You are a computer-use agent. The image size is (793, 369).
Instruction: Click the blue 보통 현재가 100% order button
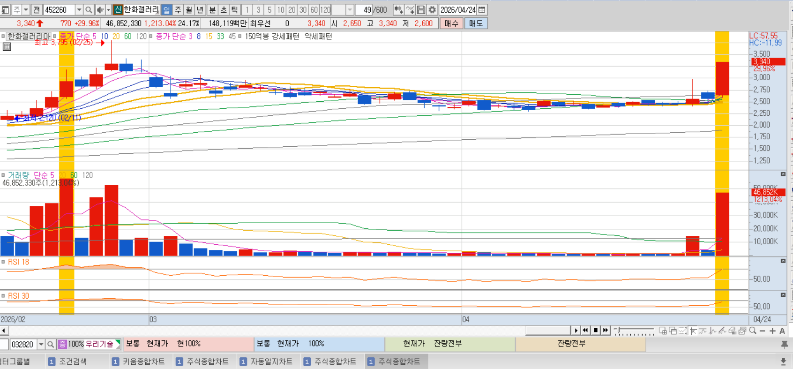point(319,344)
